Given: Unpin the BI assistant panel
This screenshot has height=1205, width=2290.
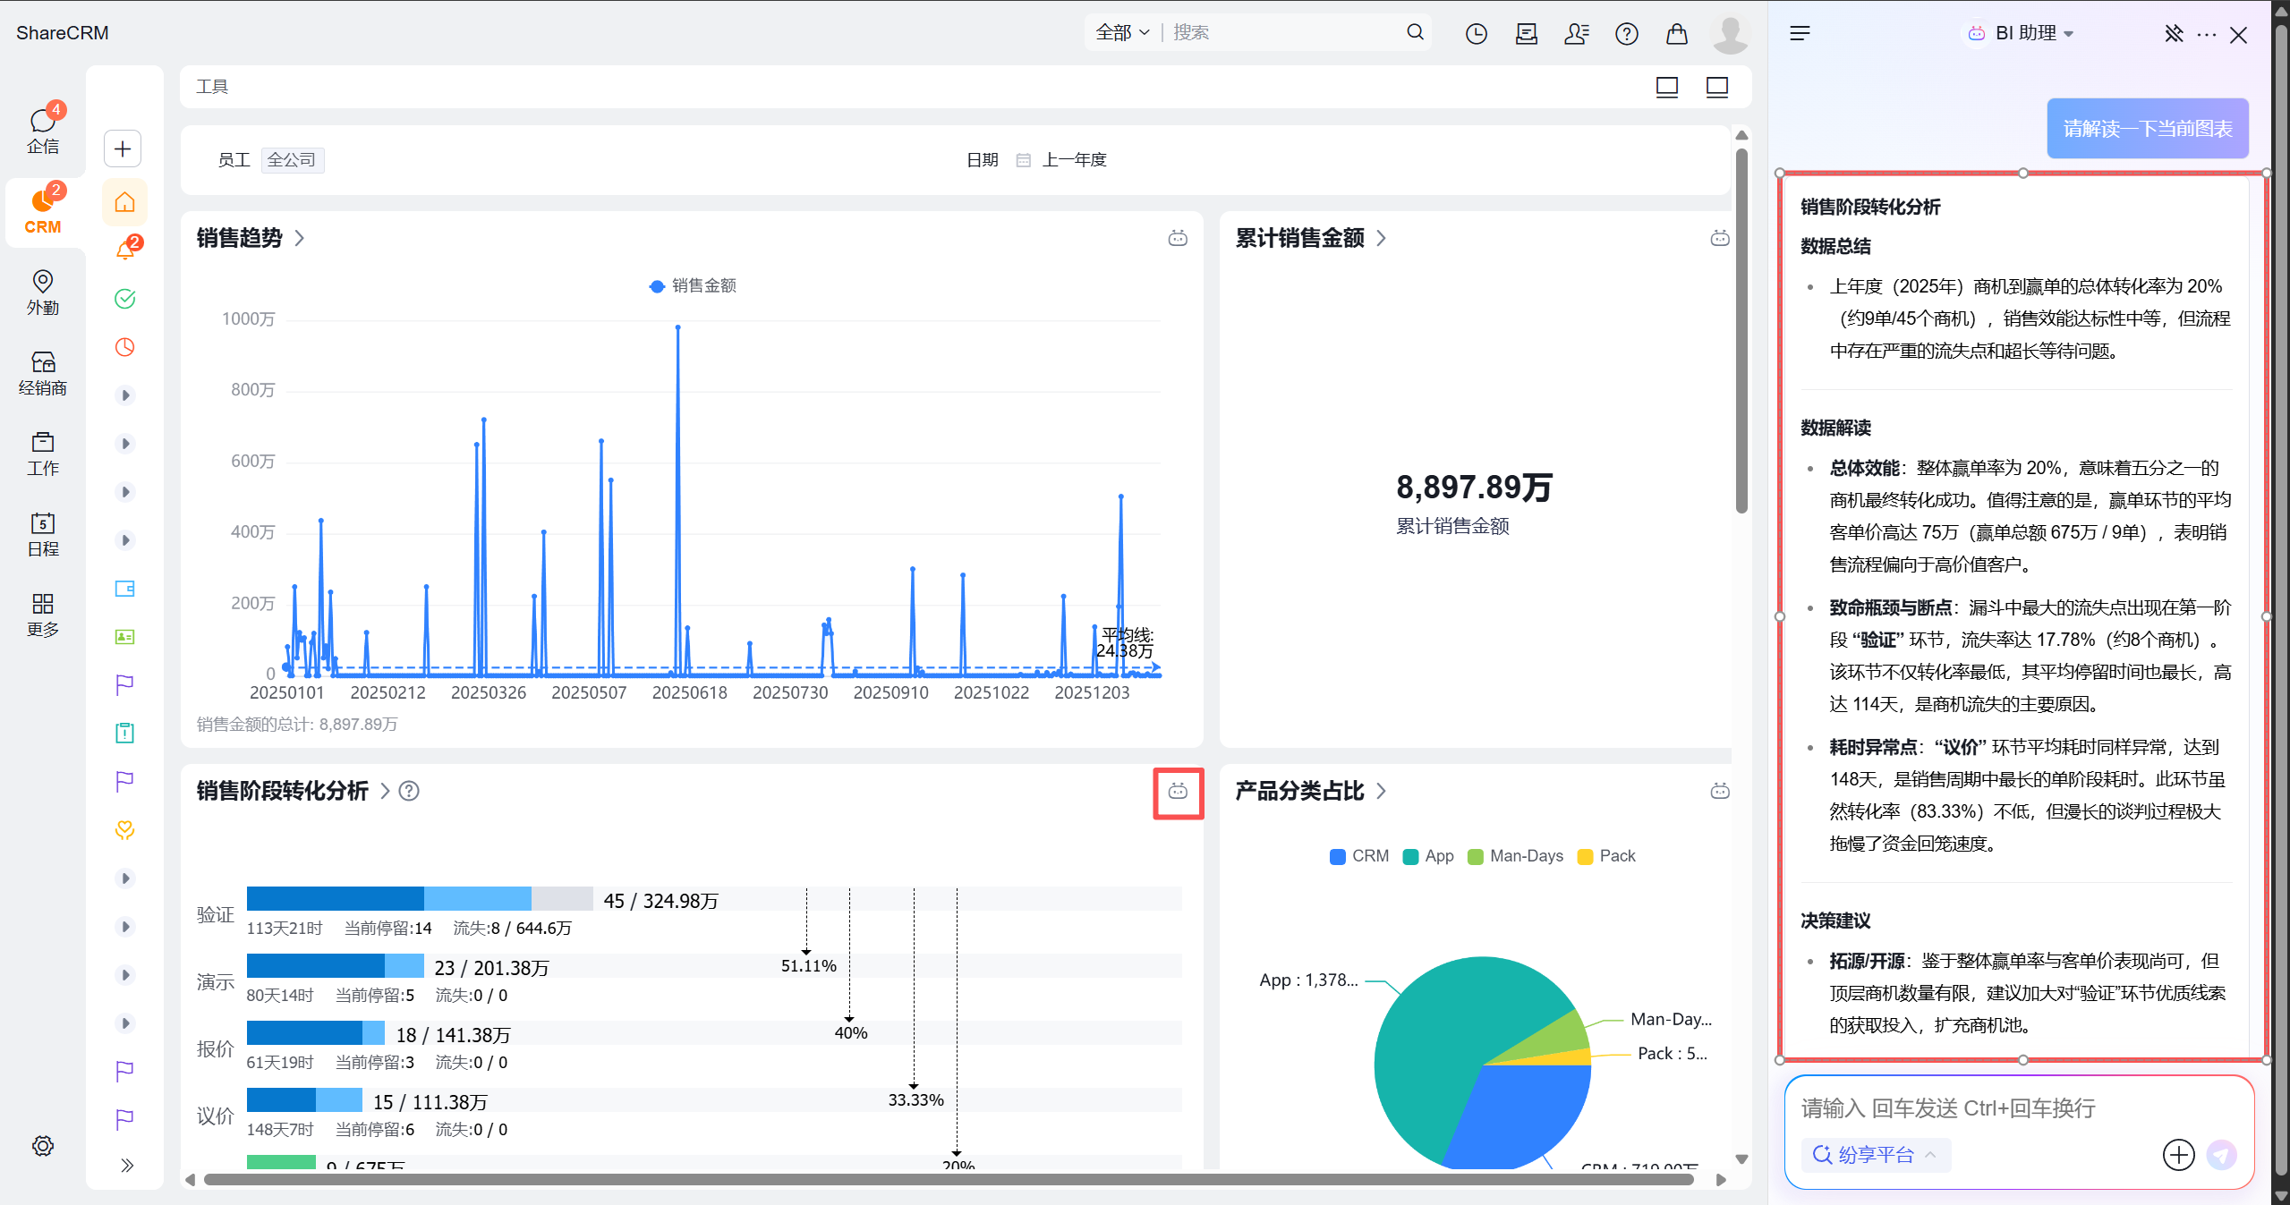Looking at the screenshot, I should click(2173, 34).
